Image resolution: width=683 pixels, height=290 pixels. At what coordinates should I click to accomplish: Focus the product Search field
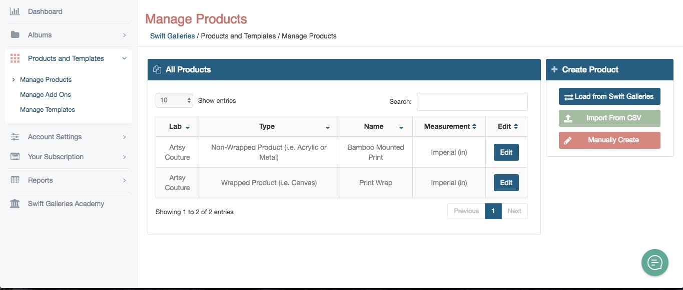[x=472, y=101]
